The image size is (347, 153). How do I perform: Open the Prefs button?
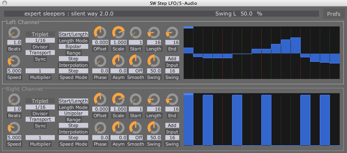coord(334,14)
